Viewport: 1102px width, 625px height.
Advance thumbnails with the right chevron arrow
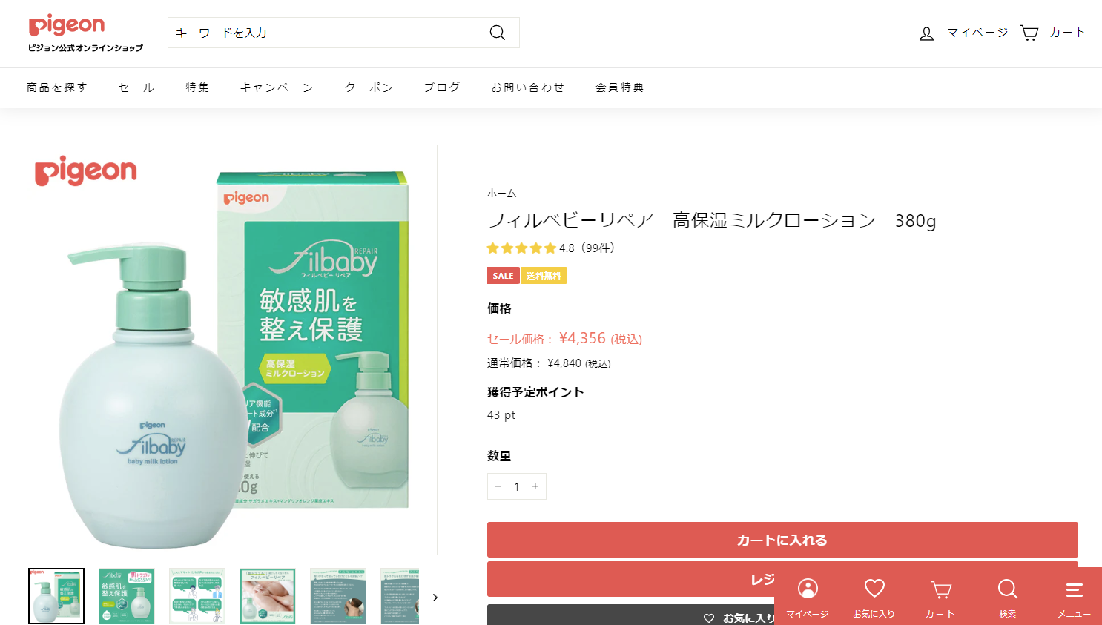(x=435, y=598)
